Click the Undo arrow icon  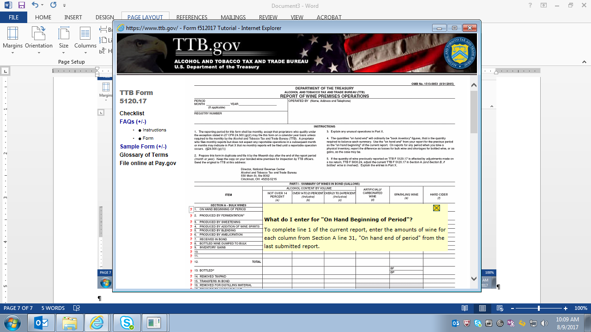coord(36,6)
